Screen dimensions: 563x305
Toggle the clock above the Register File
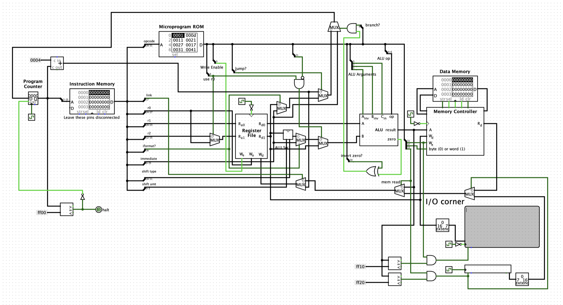pyautogui.click(x=242, y=101)
